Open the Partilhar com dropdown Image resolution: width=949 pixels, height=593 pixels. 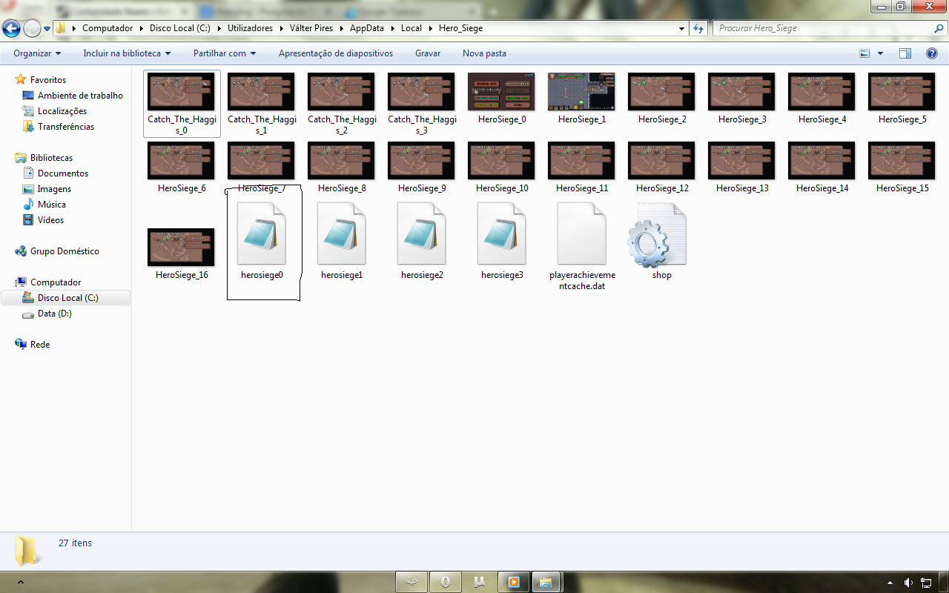pos(225,53)
